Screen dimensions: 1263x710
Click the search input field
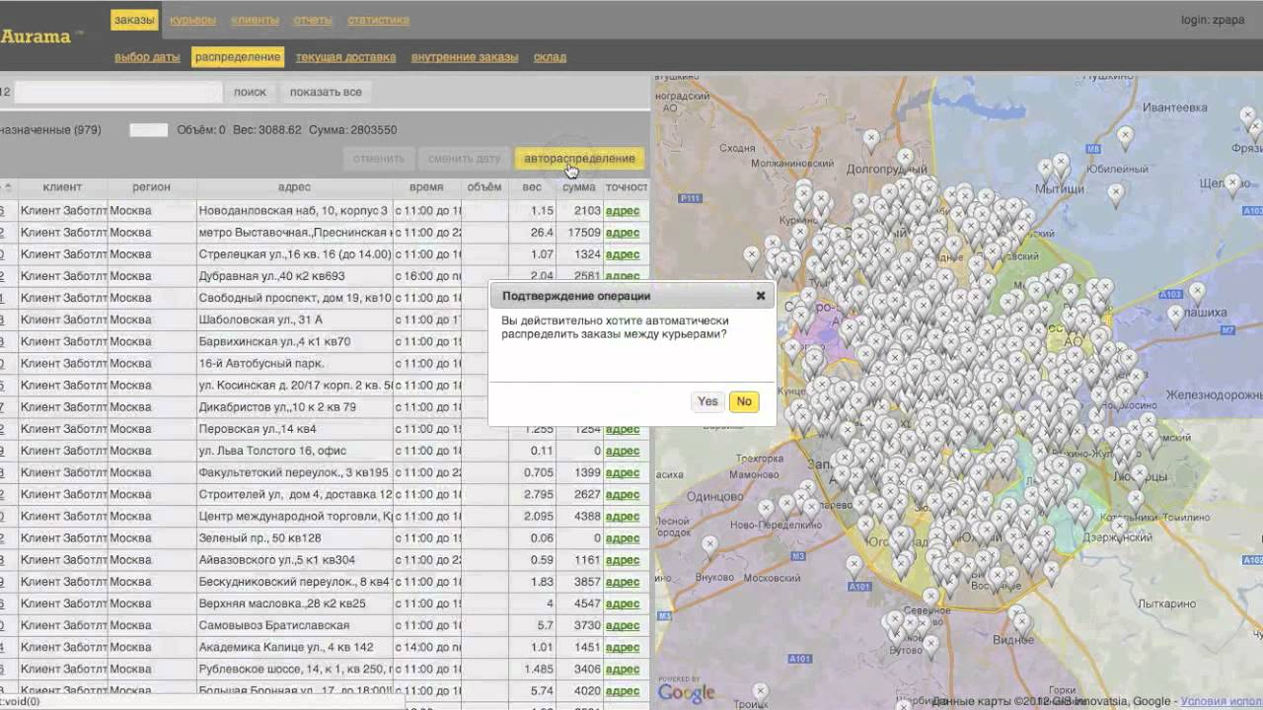(x=118, y=92)
